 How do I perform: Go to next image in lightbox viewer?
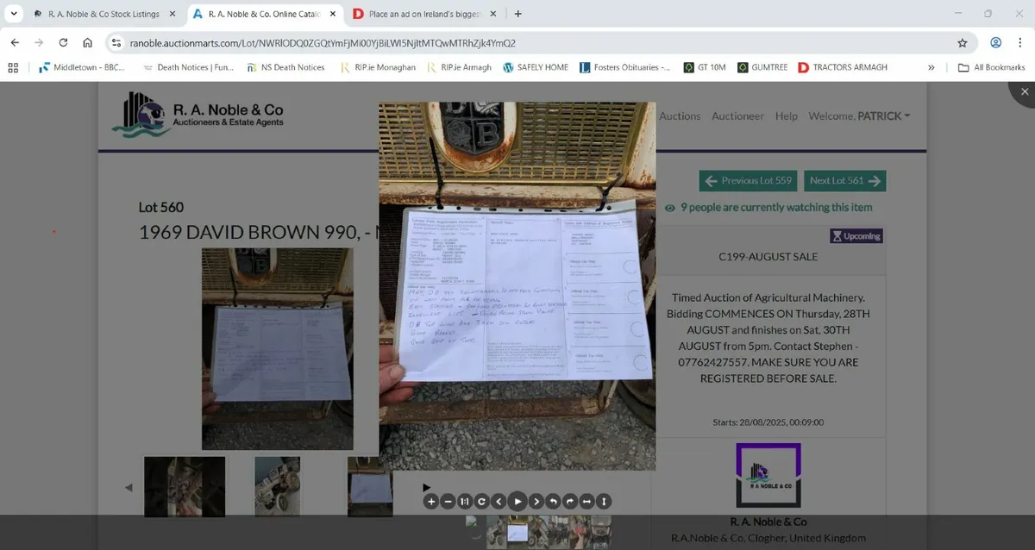[536, 501]
